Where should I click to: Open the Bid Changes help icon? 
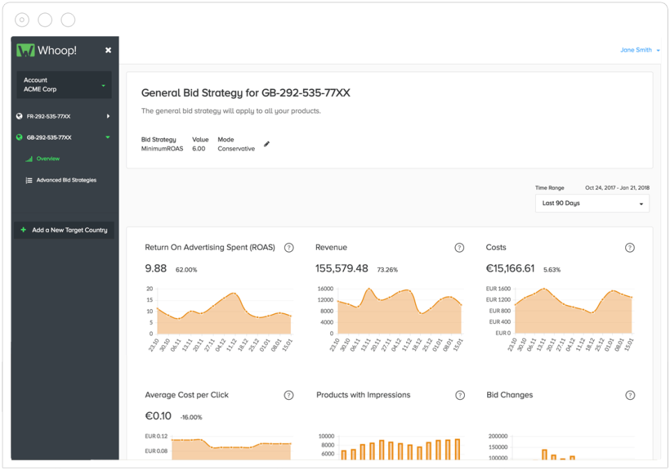pyautogui.click(x=630, y=396)
